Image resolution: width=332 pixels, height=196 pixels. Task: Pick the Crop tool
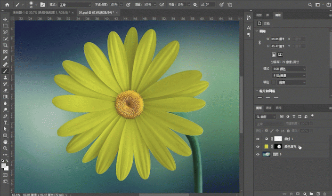tap(5, 45)
